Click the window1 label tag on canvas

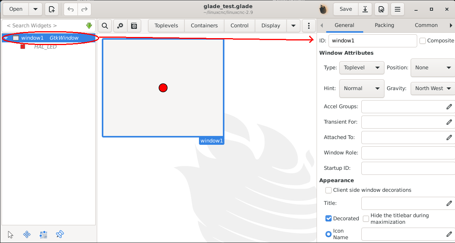(x=212, y=141)
